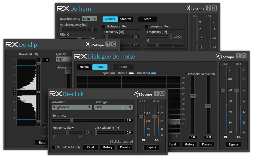Click the Sensitivity slider handle in De-click
The height and width of the screenshot is (158, 253).
[x=72, y=120]
